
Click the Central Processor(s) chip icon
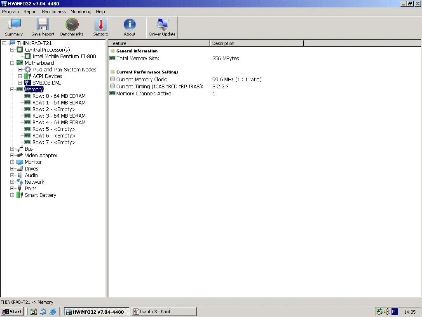coord(20,50)
